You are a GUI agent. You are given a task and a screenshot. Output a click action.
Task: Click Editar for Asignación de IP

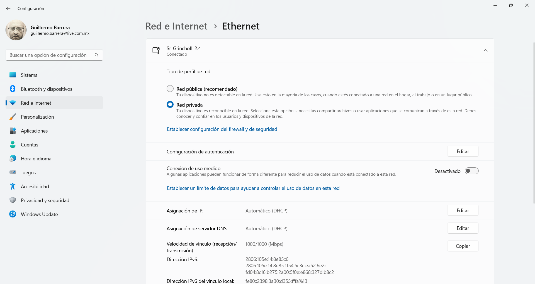pos(463,210)
